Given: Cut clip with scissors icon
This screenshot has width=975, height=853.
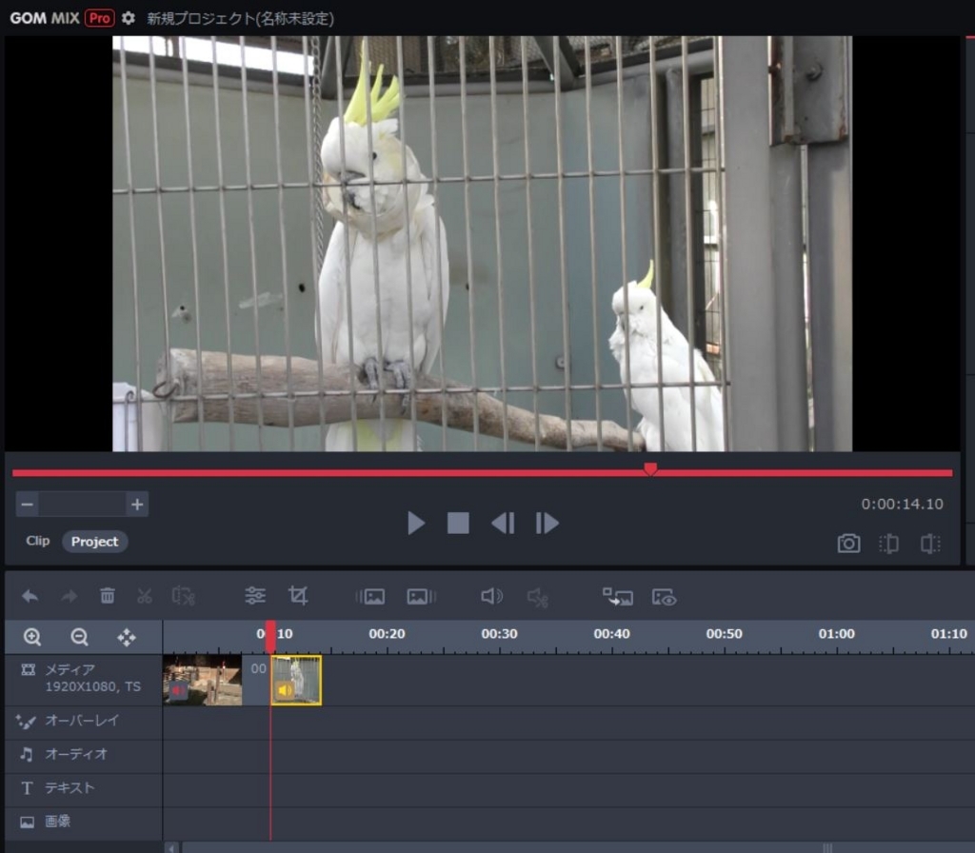Looking at the screenshot, I should [145, 596].
